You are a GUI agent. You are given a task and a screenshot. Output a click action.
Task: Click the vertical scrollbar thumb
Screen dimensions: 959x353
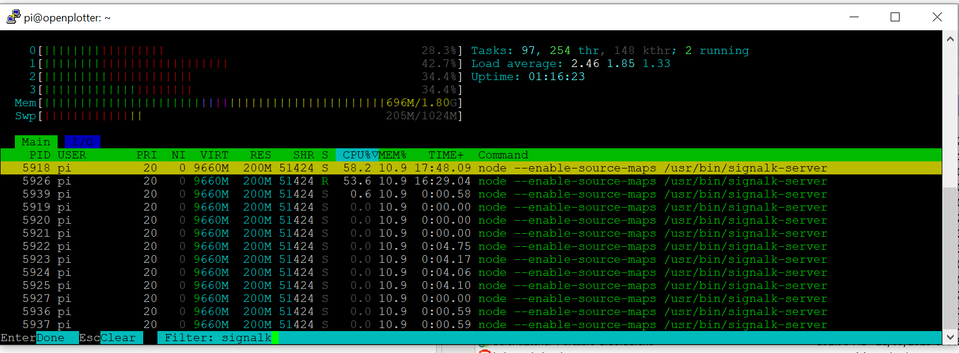(950, 258)
